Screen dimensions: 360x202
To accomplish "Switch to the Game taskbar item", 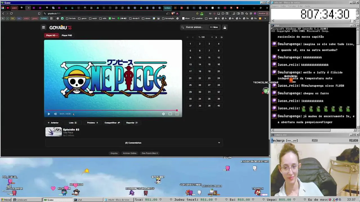I will [x=57, y=200].
